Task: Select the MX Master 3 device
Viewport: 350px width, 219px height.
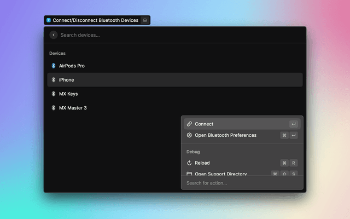Action: [73, 108]
